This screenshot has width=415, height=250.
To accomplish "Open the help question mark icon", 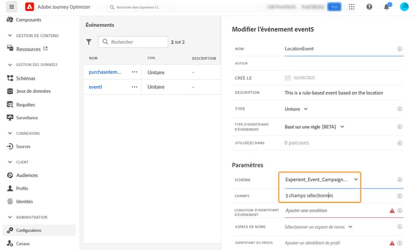I will click(x=369, y=7).
